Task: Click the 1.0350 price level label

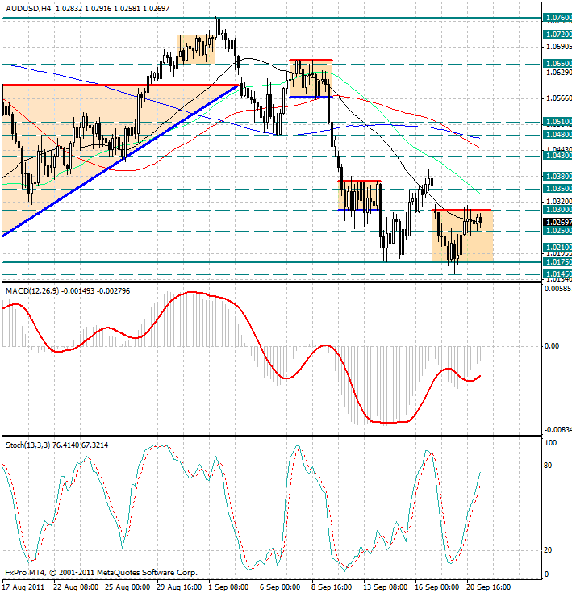Action: pos(557,188)
